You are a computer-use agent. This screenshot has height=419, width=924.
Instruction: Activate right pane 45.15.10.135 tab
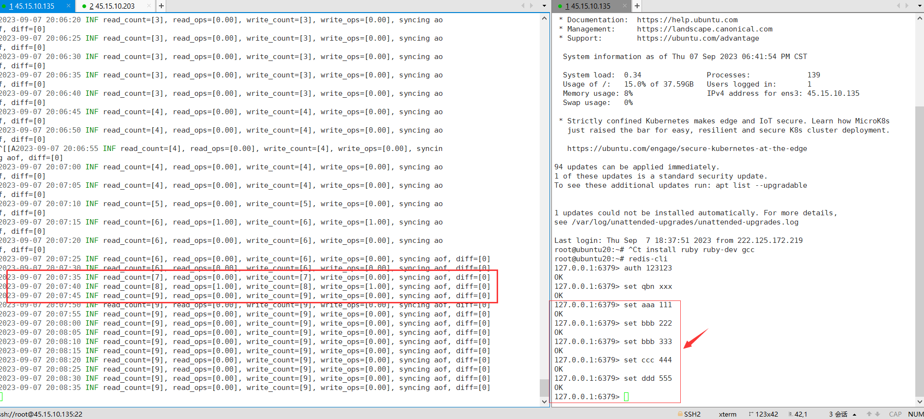(591, 6)
